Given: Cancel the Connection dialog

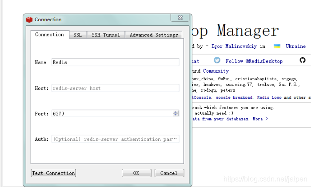Looking at the screenshot, I should click(169, 173).
